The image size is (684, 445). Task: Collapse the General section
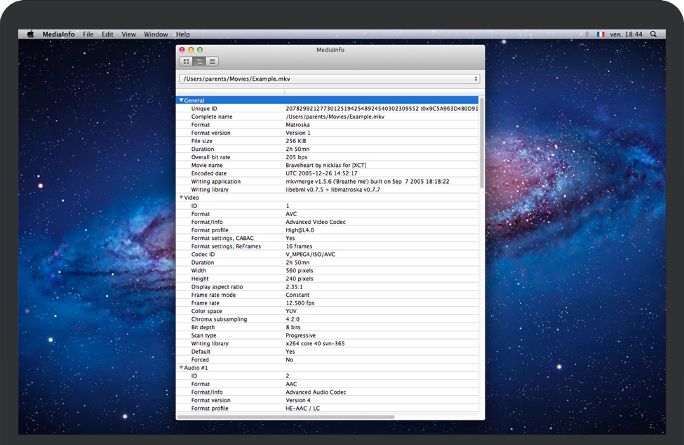pyautogui.click(x=181, y=100)
